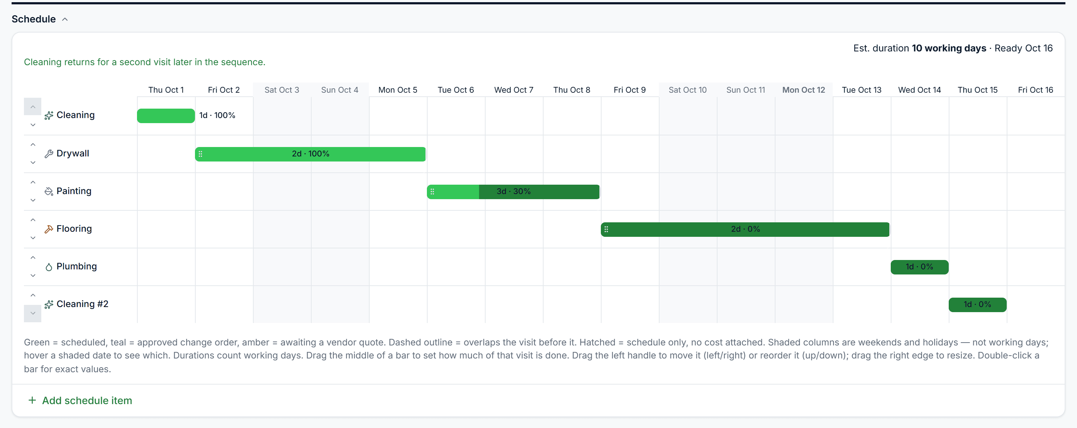The image size is (1077, 428).
Task: Click the Painting bucket icon
Action: click(49, 192)
